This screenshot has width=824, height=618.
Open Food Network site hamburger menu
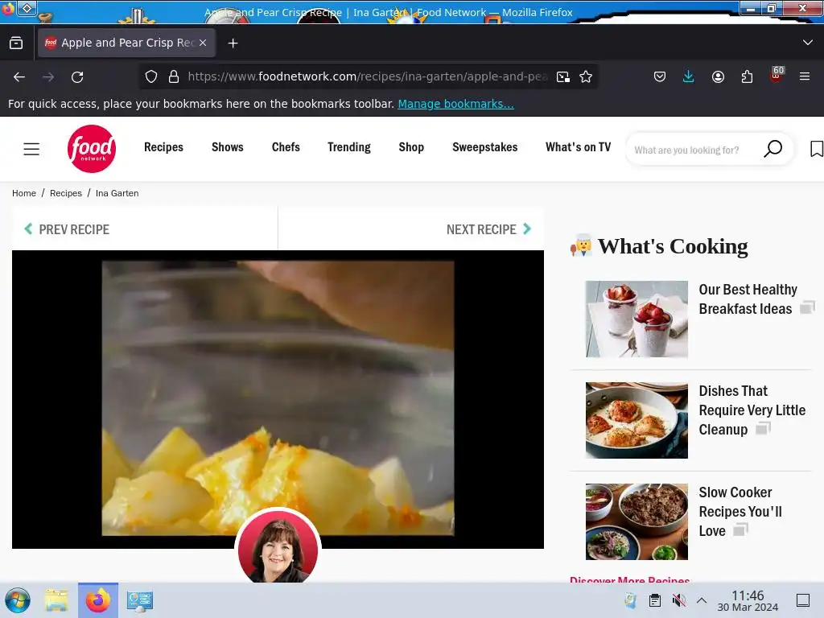tap(31, 149)
